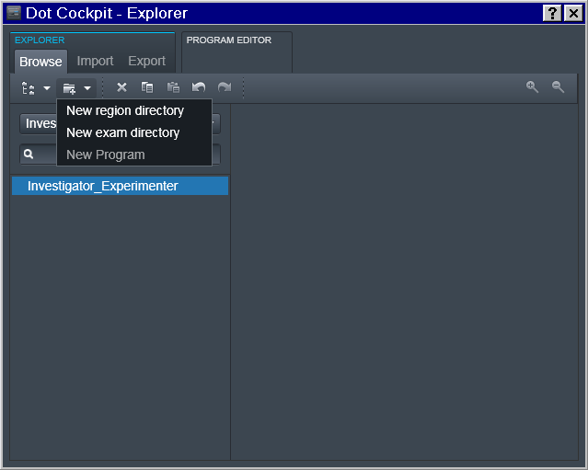Select the EXPLORER panel header
This screenshot has height=470, width=588.
[40, 40]
